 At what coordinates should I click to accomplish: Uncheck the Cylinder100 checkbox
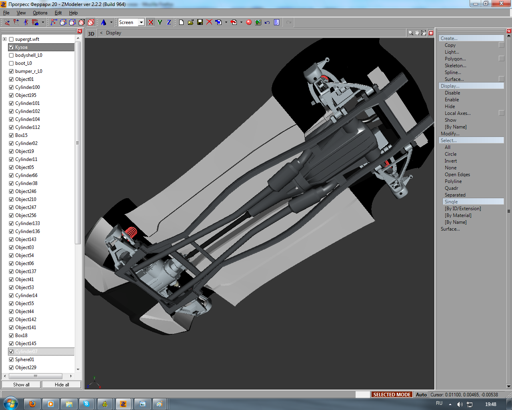(x=11, y=87)
